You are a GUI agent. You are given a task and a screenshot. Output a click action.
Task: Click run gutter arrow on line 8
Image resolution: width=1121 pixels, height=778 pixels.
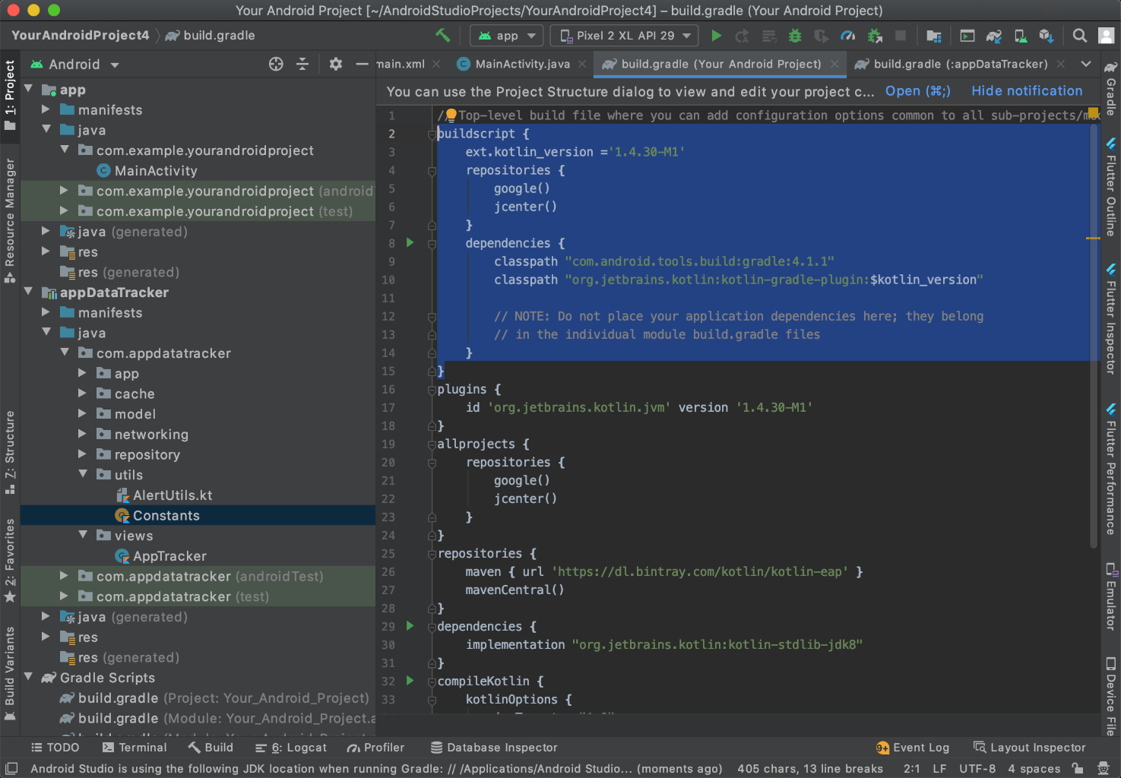tap(410, 242)
